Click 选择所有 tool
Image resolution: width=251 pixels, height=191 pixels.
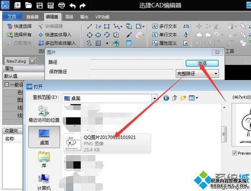[19, 35]
